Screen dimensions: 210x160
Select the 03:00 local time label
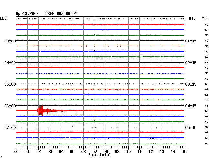10,41
